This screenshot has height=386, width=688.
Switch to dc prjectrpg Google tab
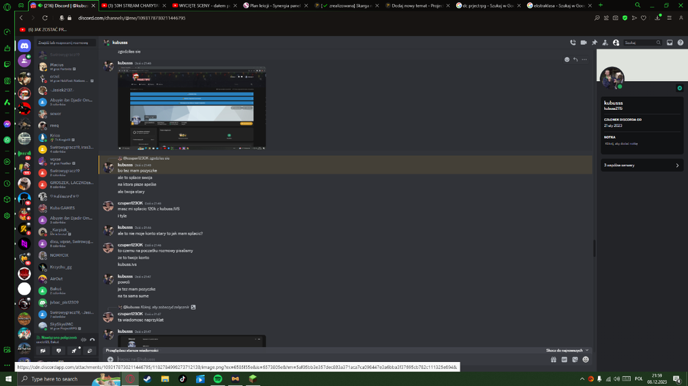(x=488, y=5)
